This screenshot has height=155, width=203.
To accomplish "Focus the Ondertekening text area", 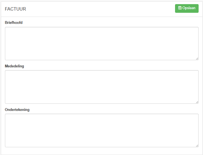I will point(101,131).
